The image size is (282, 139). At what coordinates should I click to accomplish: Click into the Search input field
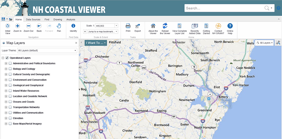pyautogui.click(x=224, y=8)
